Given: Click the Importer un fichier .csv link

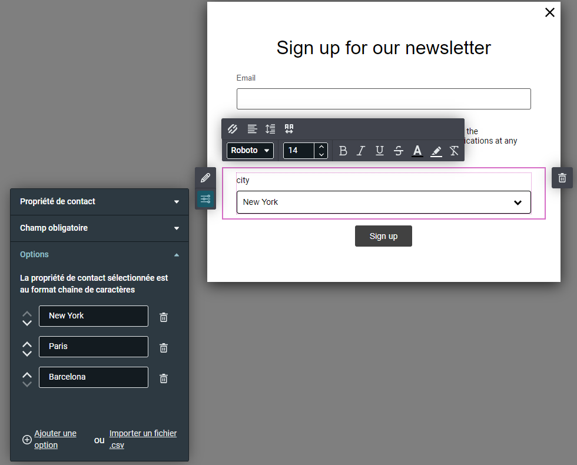Looking at the screenshot, I should point(142,439).
